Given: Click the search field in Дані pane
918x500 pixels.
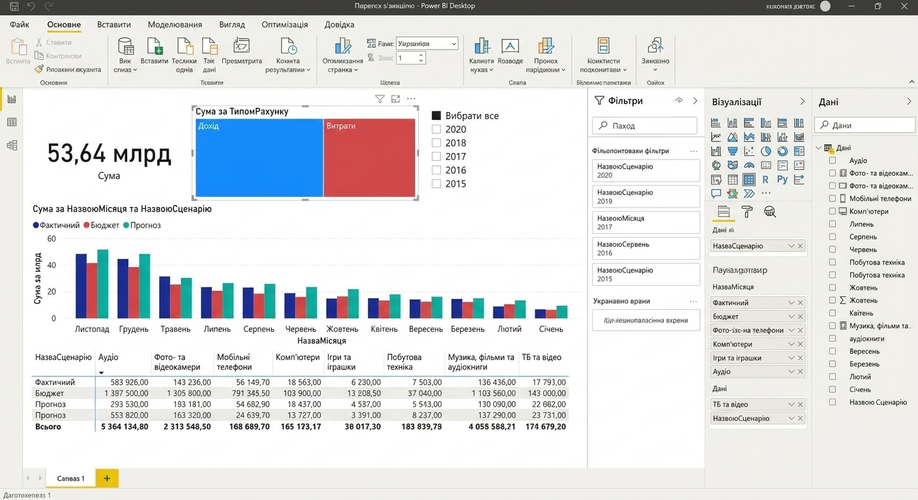Looking at the screenshot, I should click(x=865, y=125).
